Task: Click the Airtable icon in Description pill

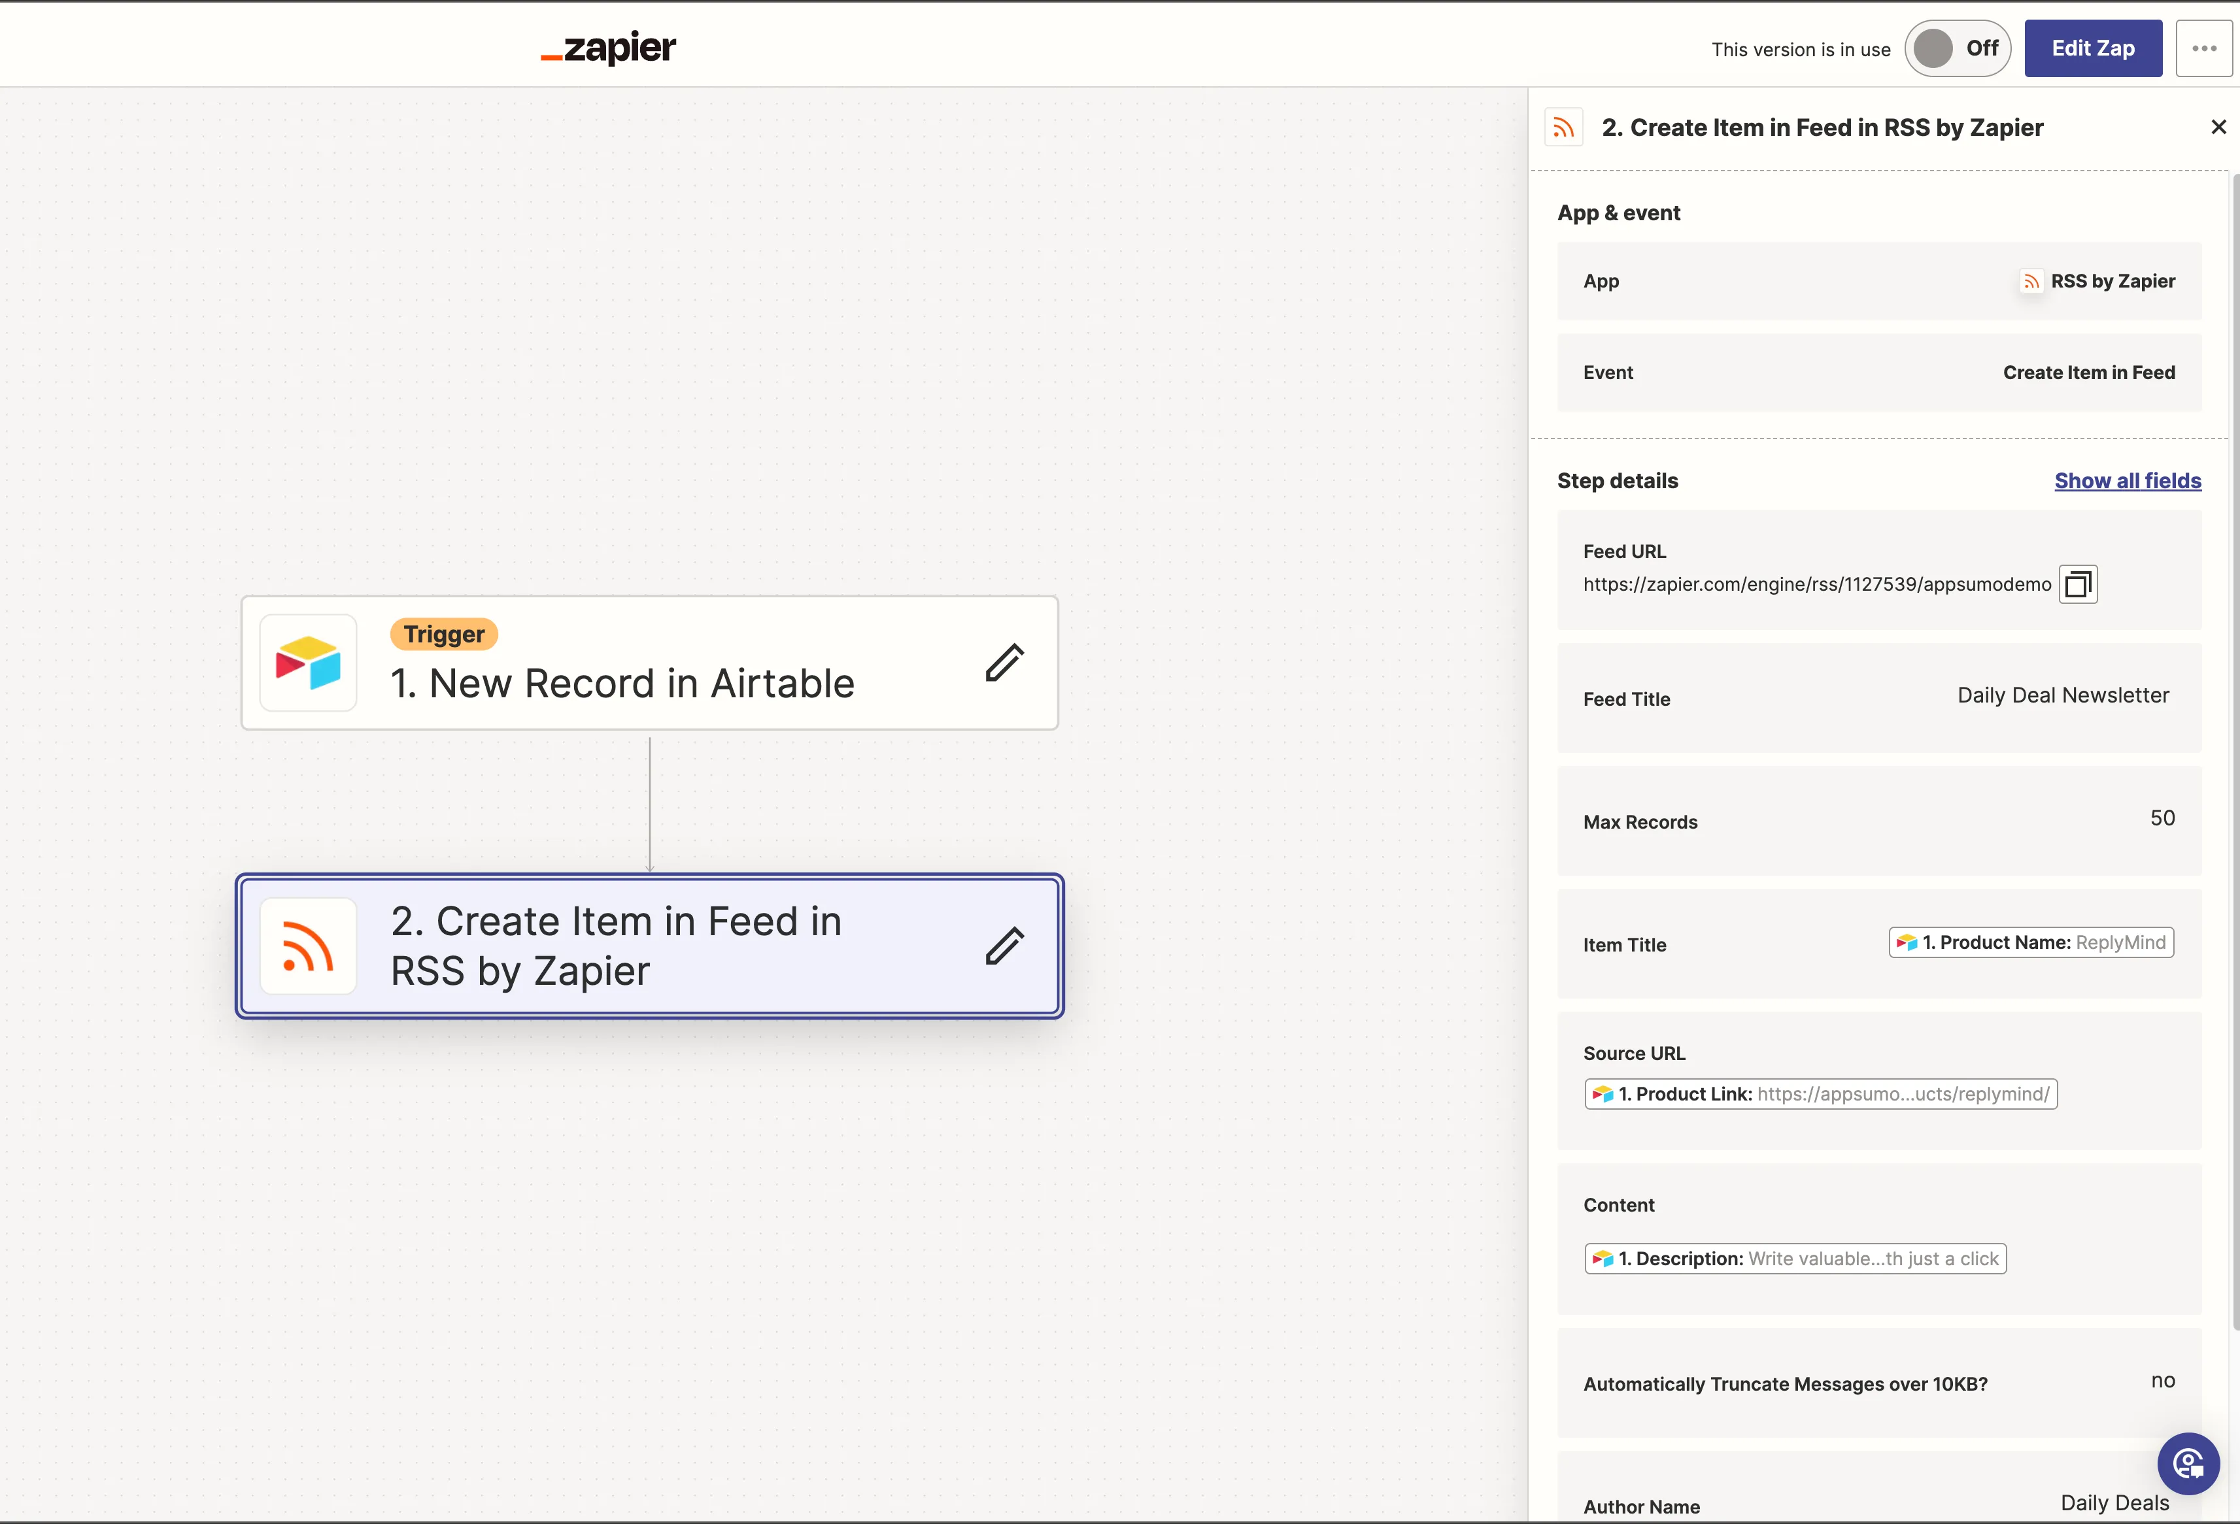Action: [1602, 1259]
